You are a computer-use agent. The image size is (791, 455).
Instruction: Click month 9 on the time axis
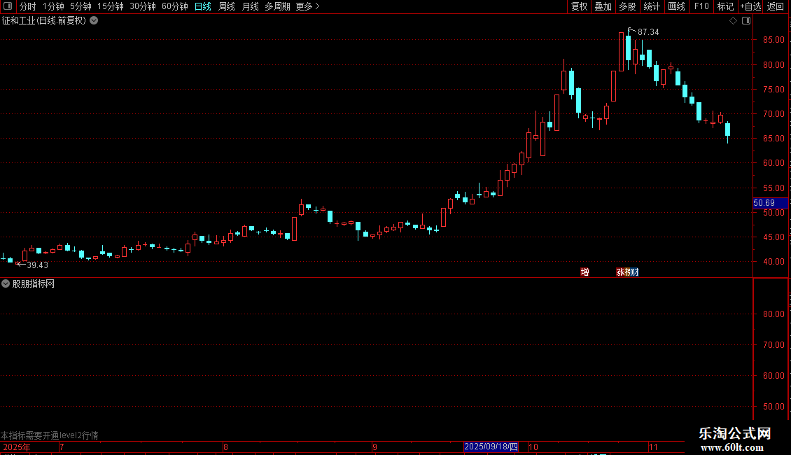click(x=374, y=447)
